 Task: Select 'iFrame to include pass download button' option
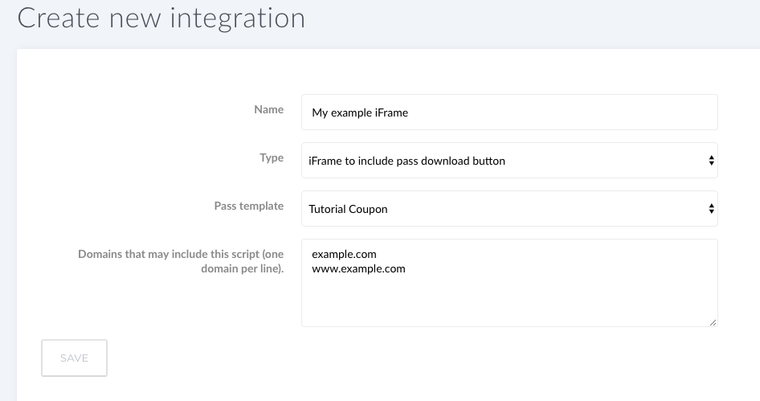[x=407, y=161]
